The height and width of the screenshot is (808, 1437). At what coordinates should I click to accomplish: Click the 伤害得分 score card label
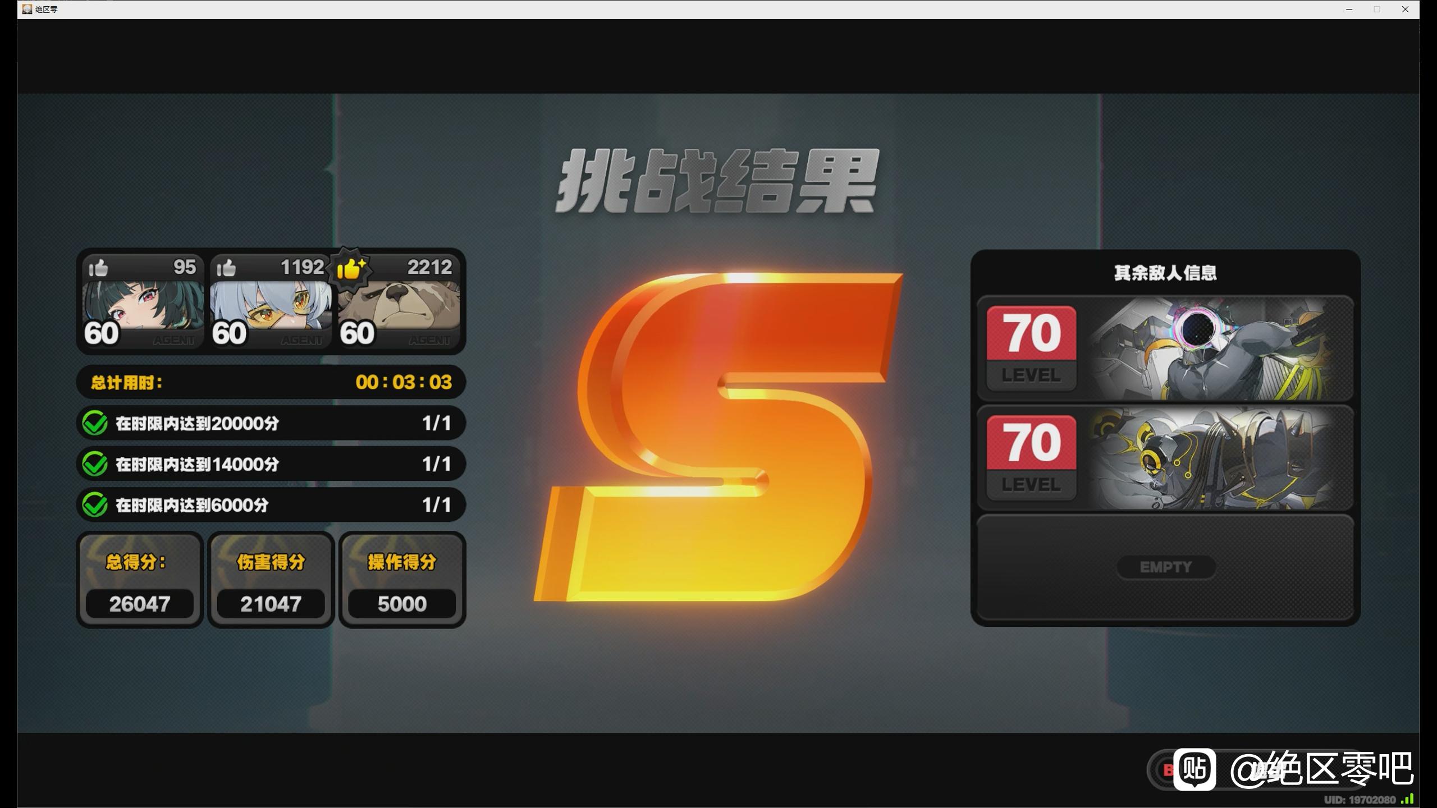[x=271, y=562]
